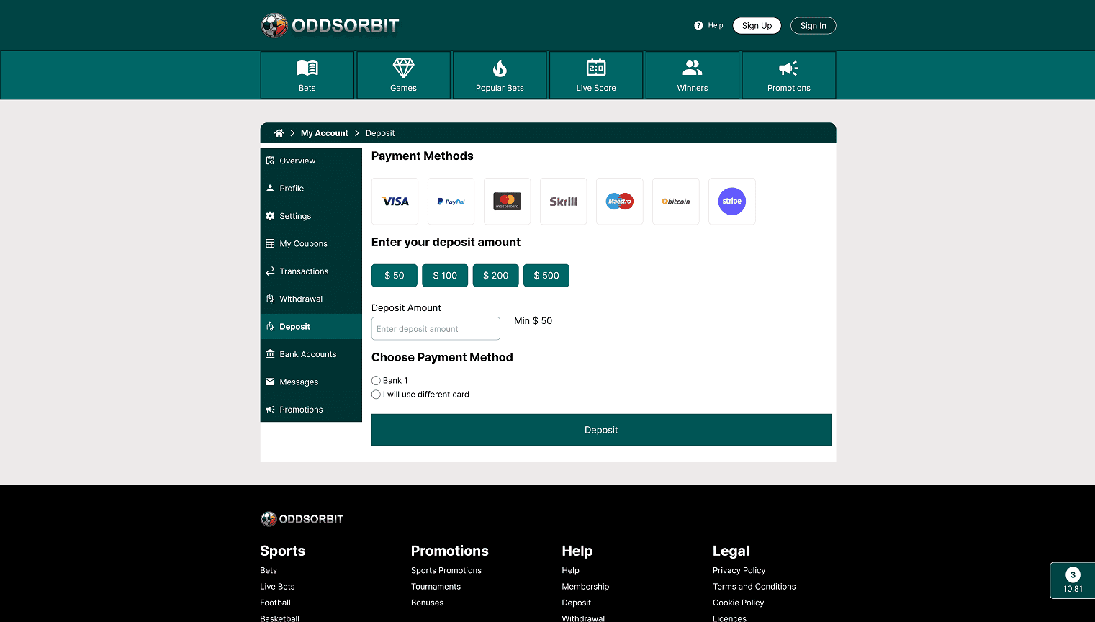
Task: Select the PayPal payment method
Action: pos(451,202)
